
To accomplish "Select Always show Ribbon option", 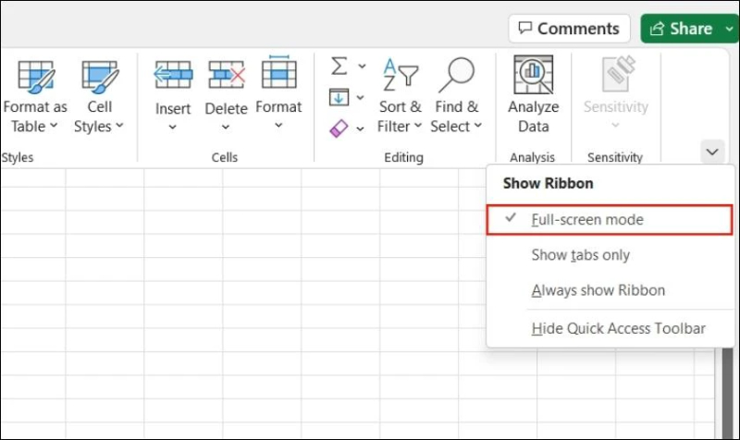I will tap(598, 290).
